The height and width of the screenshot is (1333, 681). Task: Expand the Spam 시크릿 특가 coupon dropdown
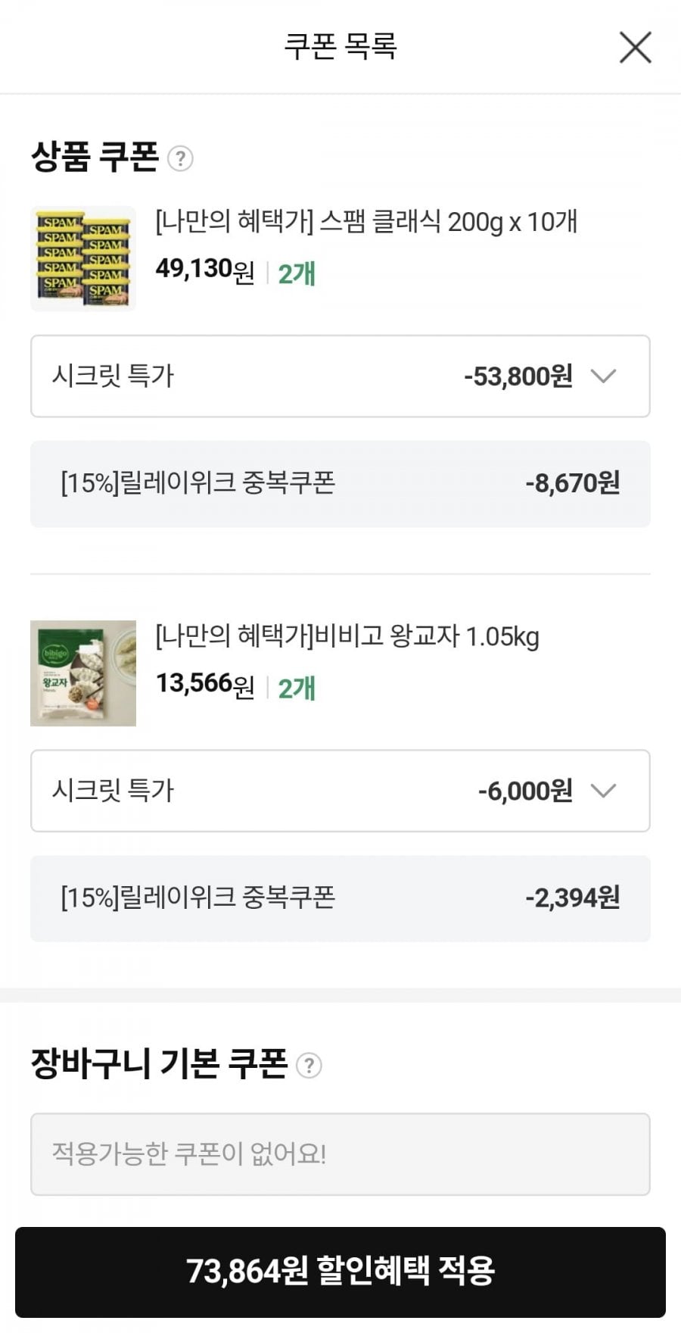coord(340,376)
